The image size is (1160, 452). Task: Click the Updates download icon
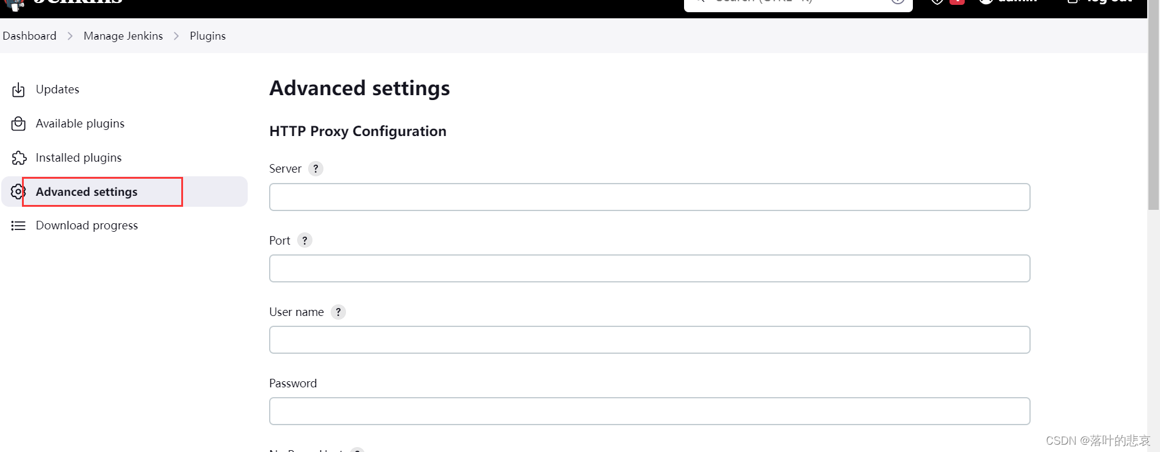pos(18,90)
